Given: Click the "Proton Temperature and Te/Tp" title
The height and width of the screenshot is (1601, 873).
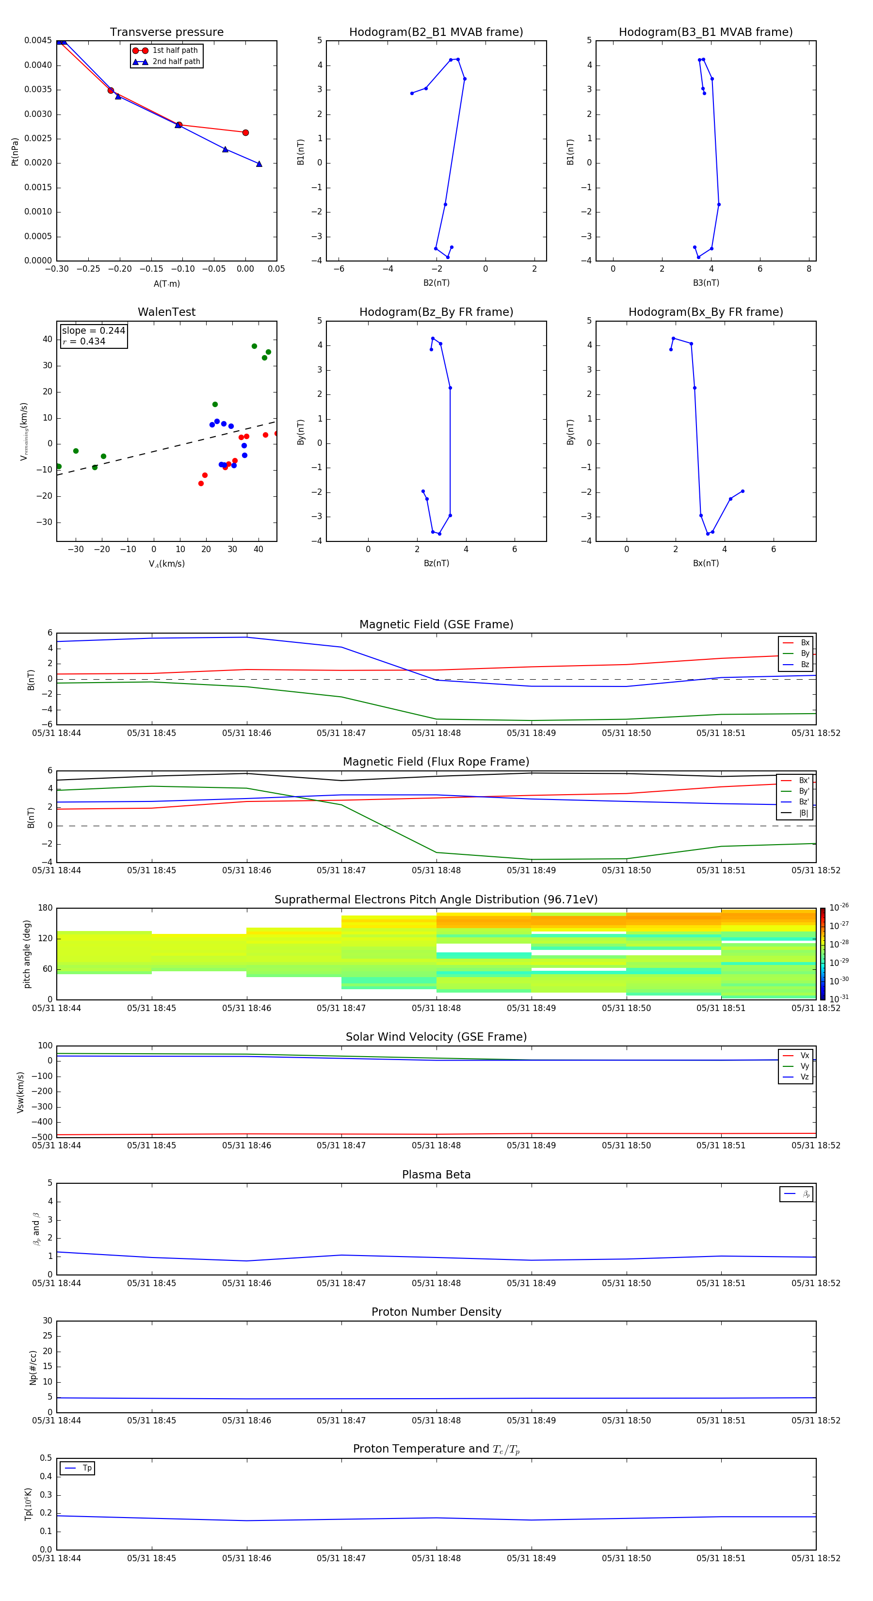Looking at the screenshot, I should [x=436, y=1449].
